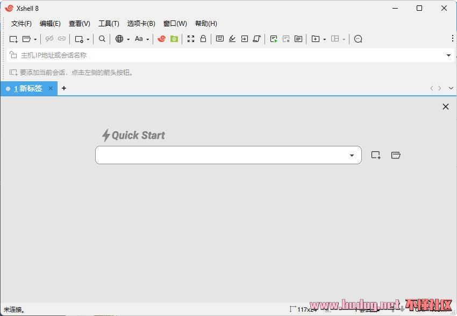Expand the Quick Start dropdown arrow
Screen dimensions: 457x316
pos(352,156)
